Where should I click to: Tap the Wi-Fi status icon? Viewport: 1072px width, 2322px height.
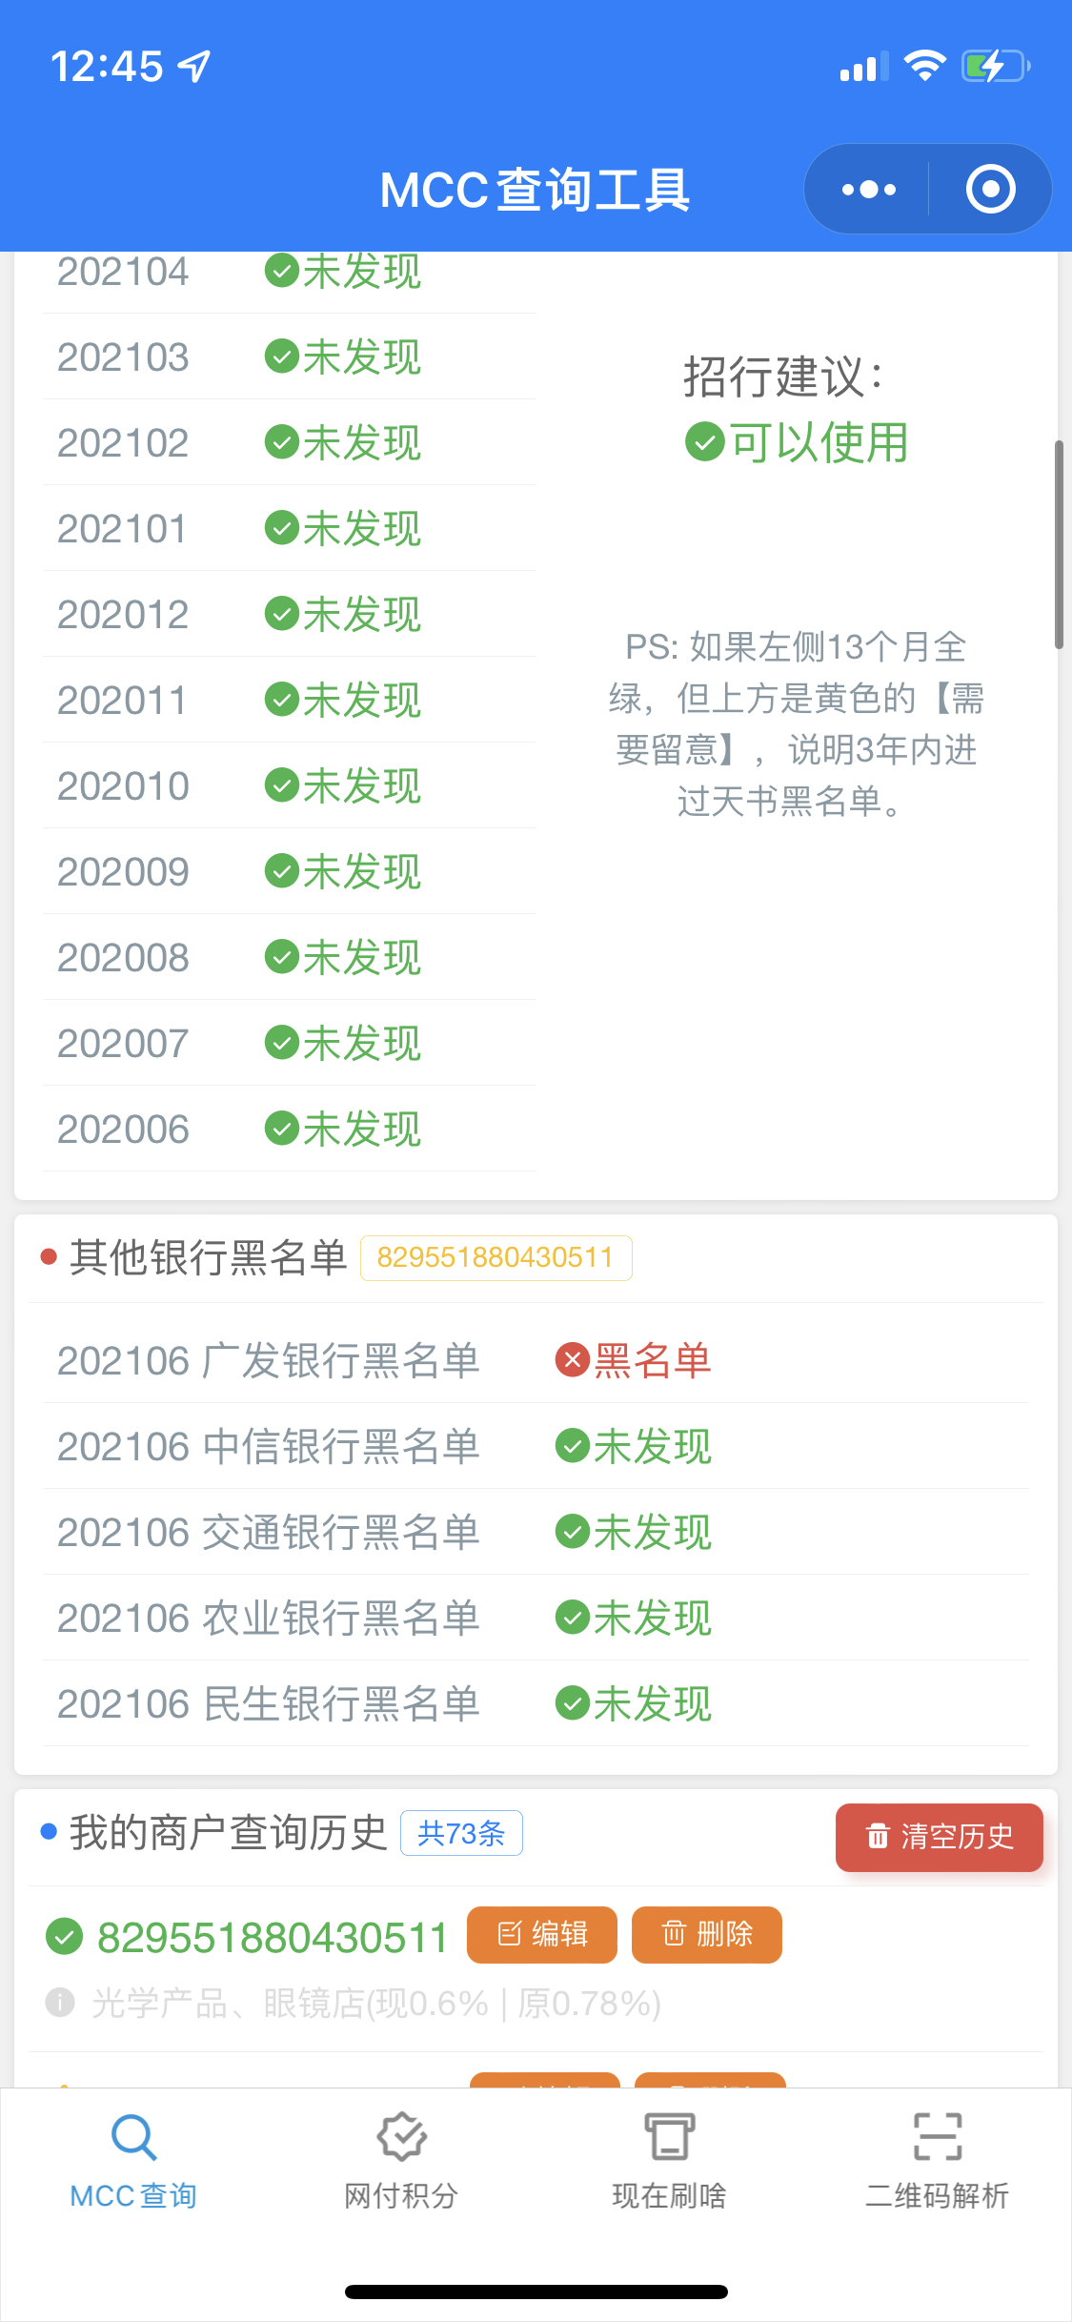[x=924, y=66]
